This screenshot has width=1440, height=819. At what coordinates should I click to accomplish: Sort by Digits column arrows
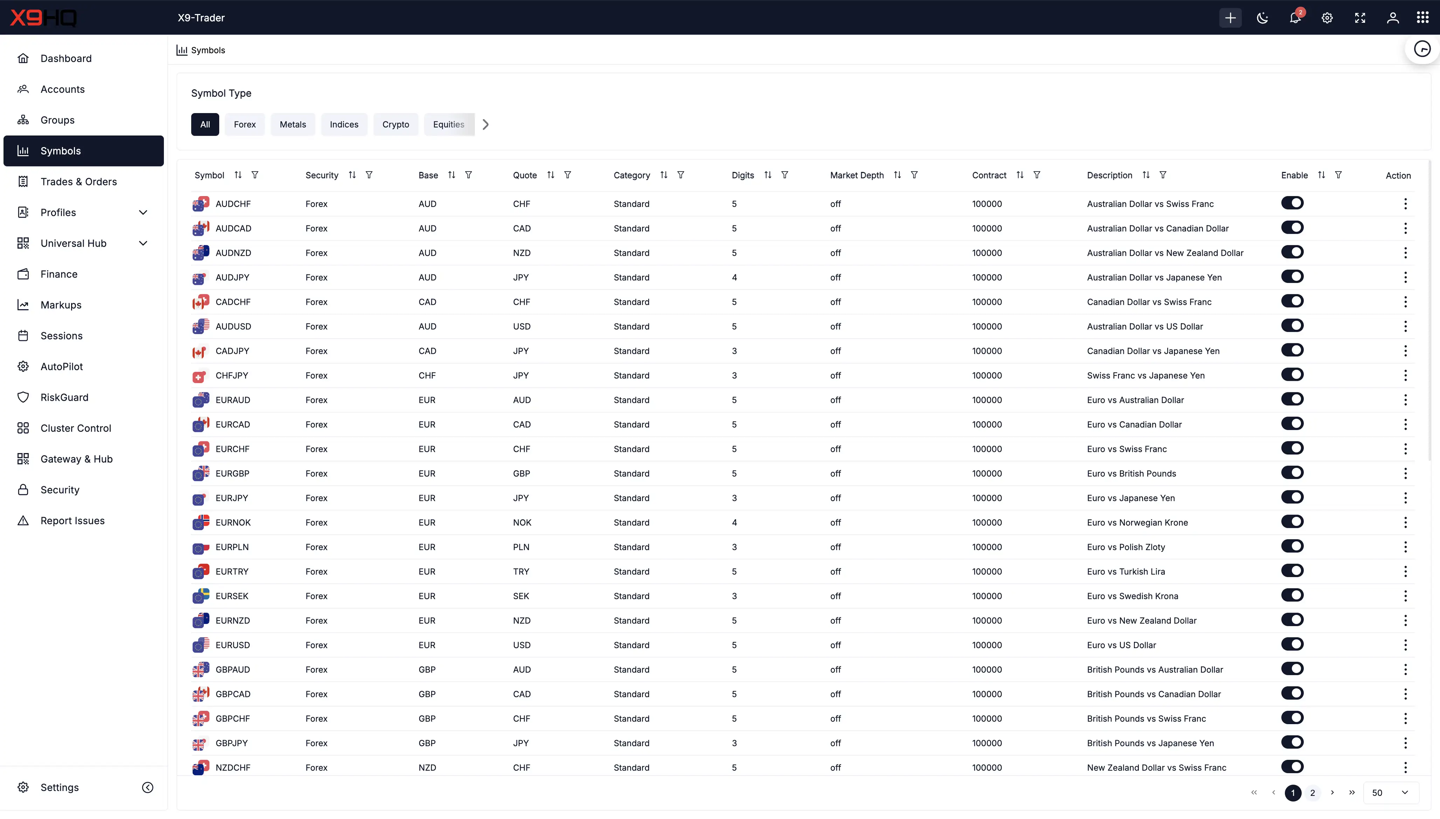(768, 175)
